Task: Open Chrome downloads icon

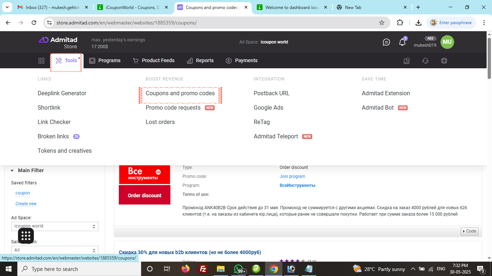Action: click(x=418, y=23)
